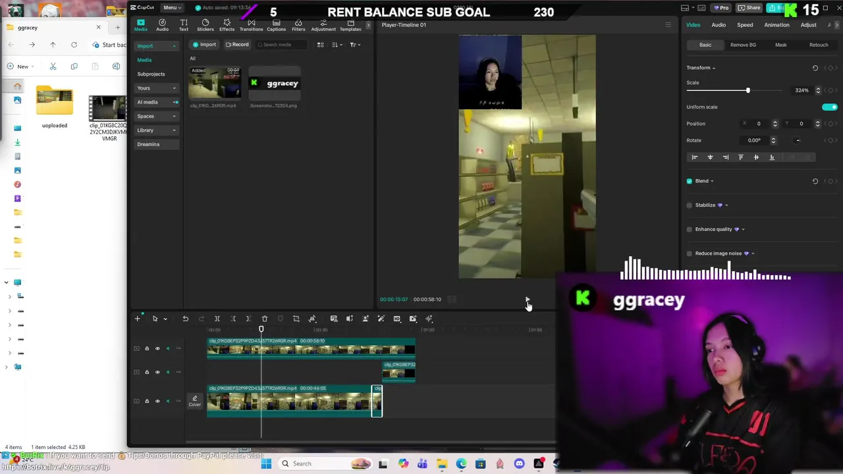Image resolution: width=843 pixels, height=474 pixels.
Task: Open the Templates tab
Action: 350,25
